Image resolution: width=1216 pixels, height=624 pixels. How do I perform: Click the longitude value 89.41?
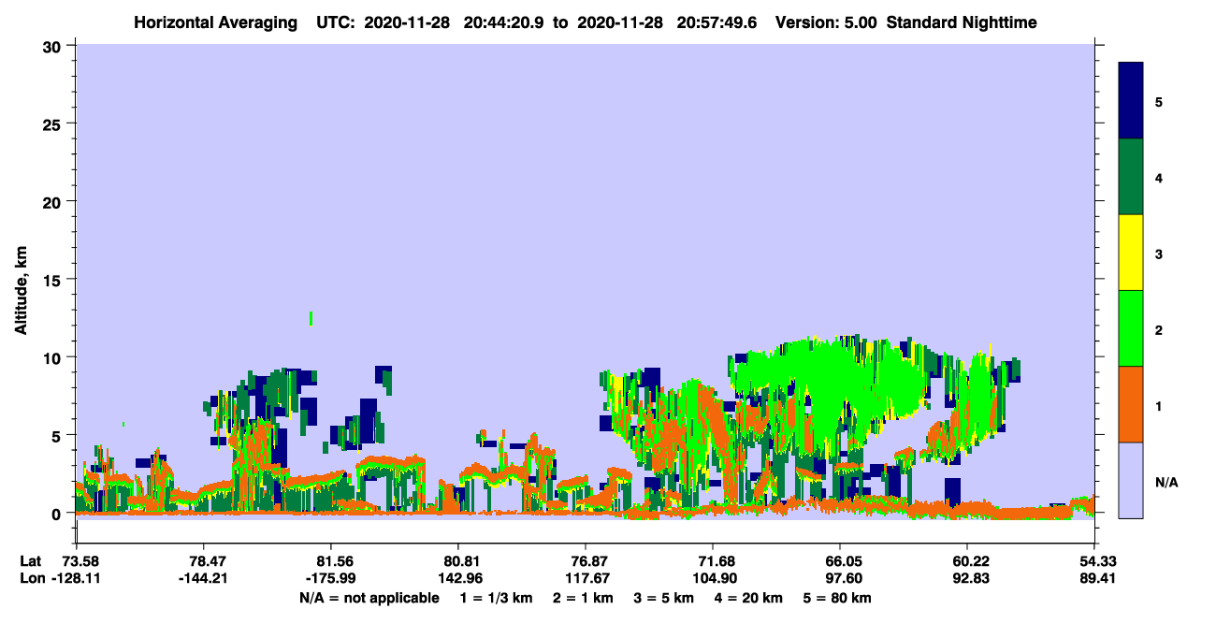(1095, 577)
